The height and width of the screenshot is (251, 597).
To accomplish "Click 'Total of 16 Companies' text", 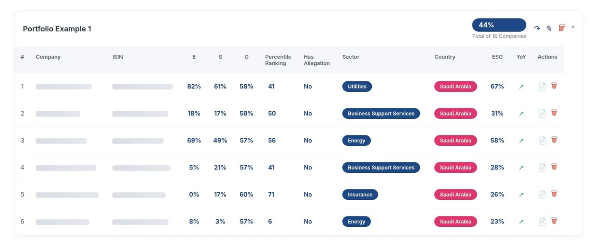I will click(x=499, y=36).
